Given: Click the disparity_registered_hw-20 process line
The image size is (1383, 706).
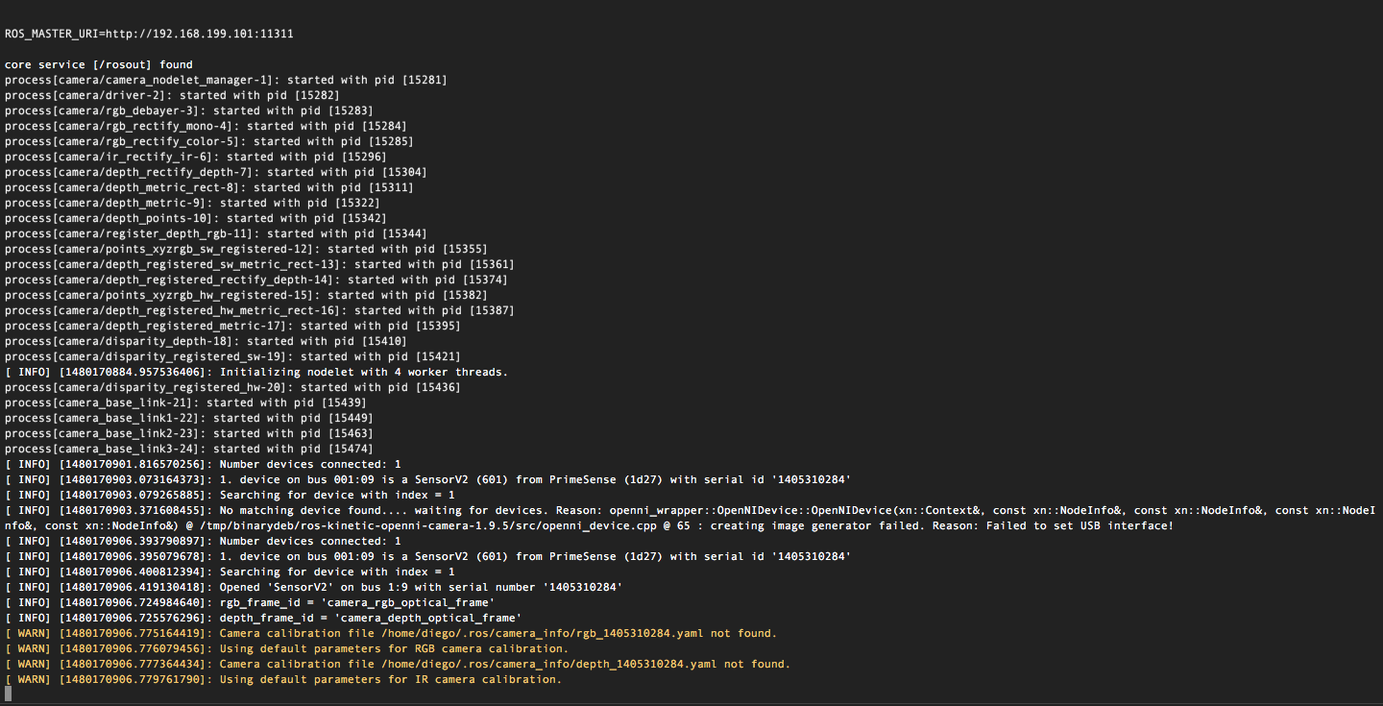Looking at the screenshot, I should click(x=232, y=387).
